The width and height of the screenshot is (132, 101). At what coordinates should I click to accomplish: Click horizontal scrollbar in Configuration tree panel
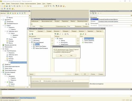pyautogui.click(x=14, y=87)
